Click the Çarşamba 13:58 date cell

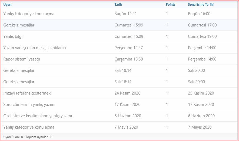tap(129, 59)
